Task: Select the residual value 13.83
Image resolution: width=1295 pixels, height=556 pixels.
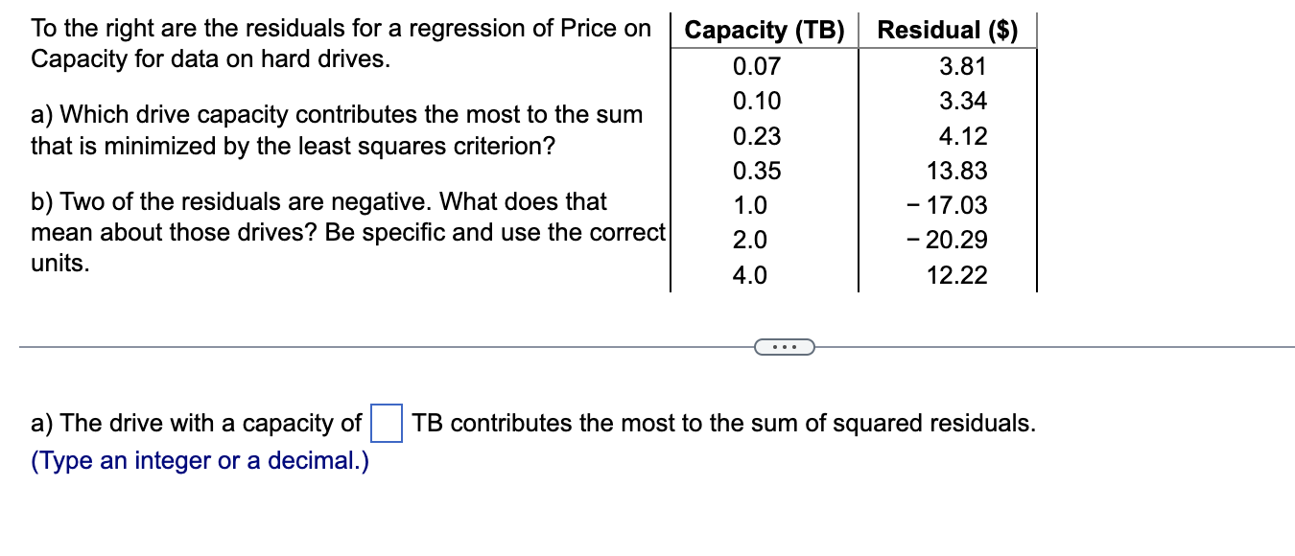Action: point(962,170)
